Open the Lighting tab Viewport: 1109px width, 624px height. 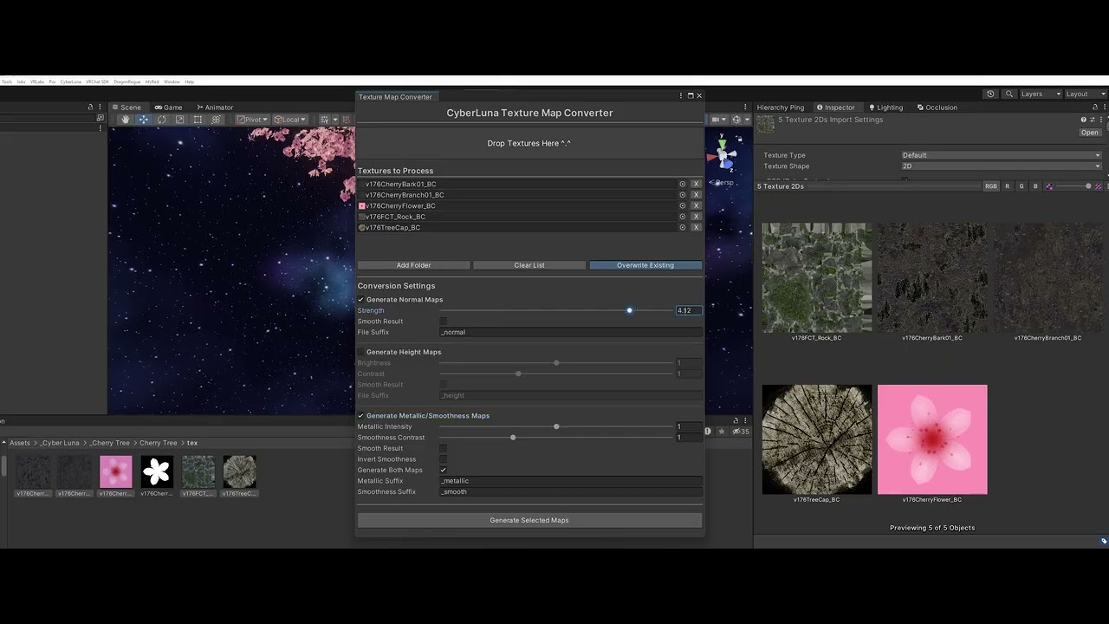[885, 107]
